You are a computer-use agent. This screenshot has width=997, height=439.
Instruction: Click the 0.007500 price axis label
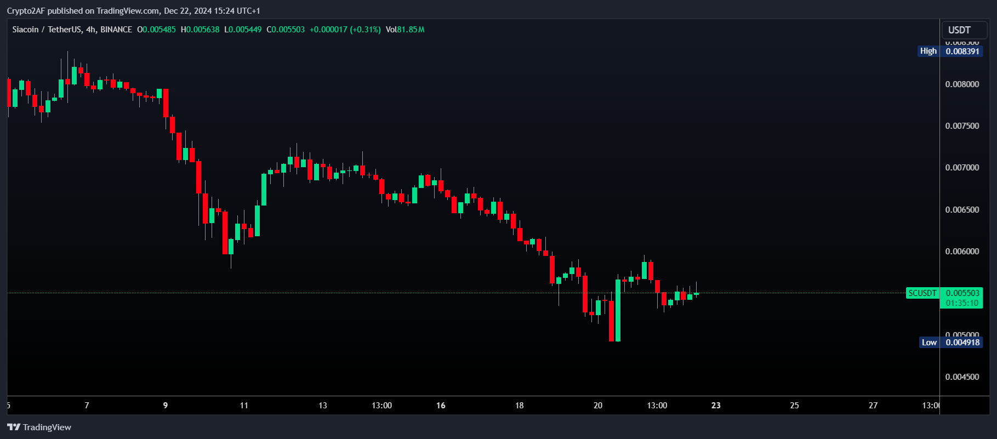pyautogui.click(x=962, y=126)
